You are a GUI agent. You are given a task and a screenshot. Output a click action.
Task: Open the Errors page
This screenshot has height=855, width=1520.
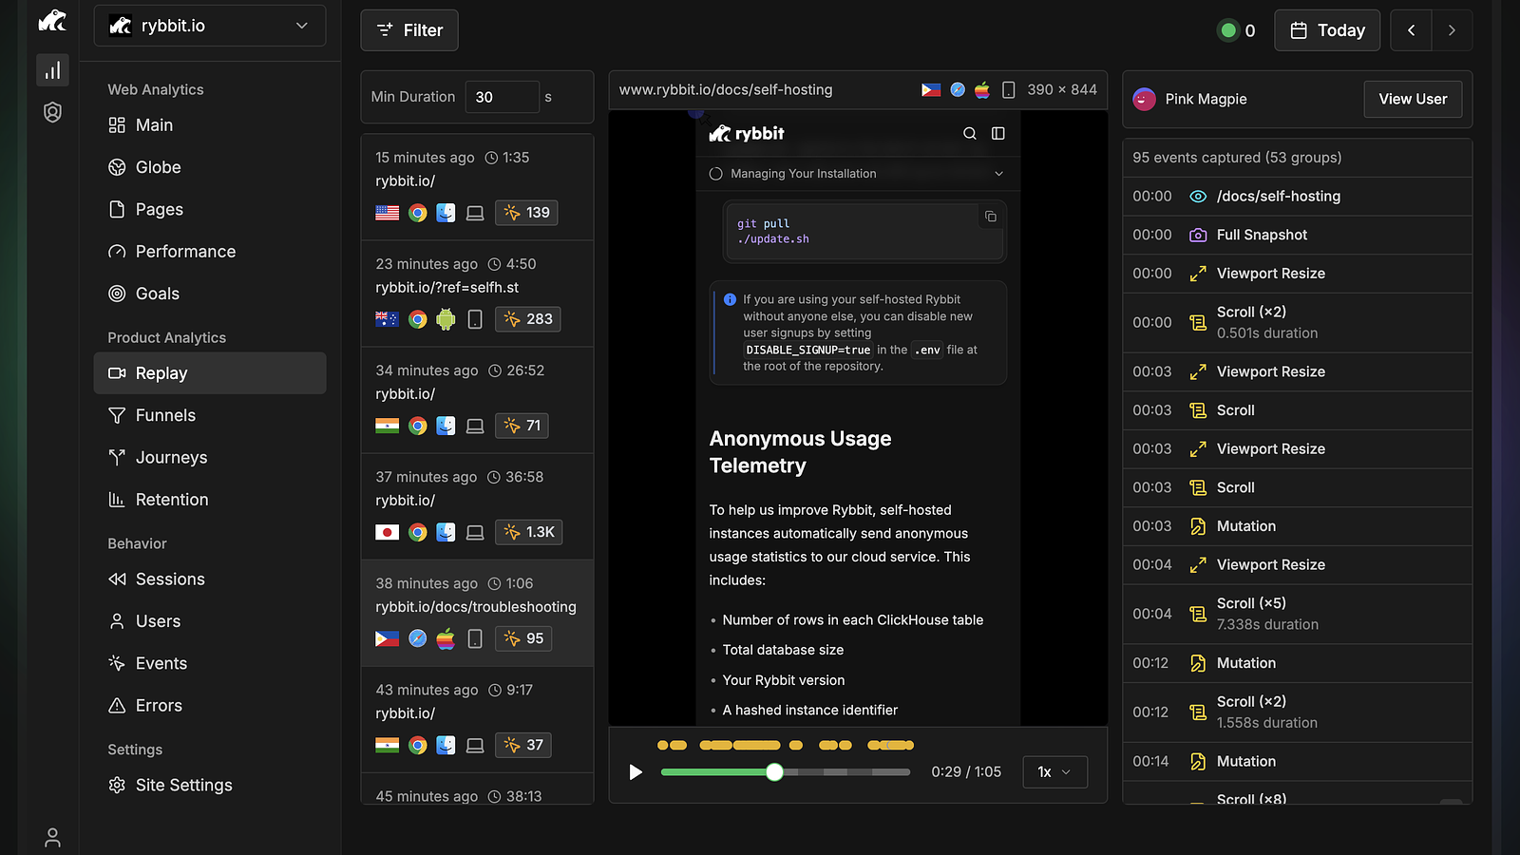click(210, 706)
